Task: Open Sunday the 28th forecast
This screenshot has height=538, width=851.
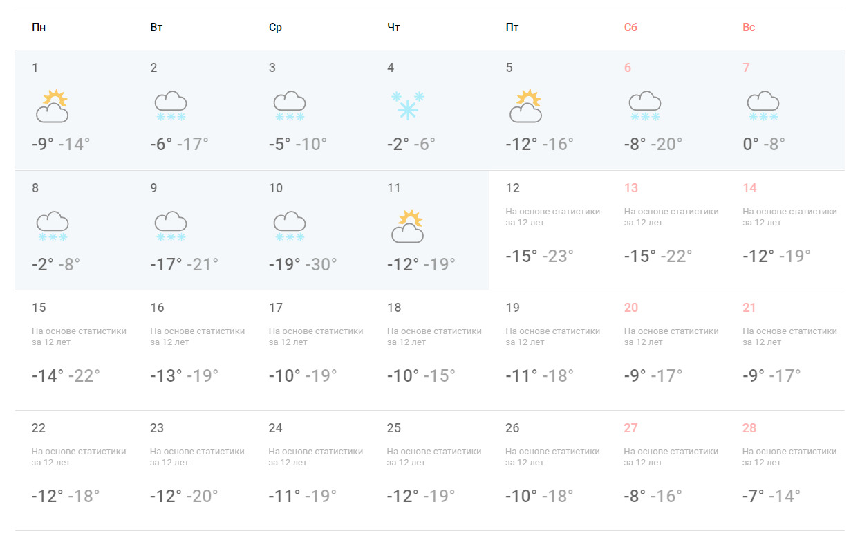Action: click(785, 470)
